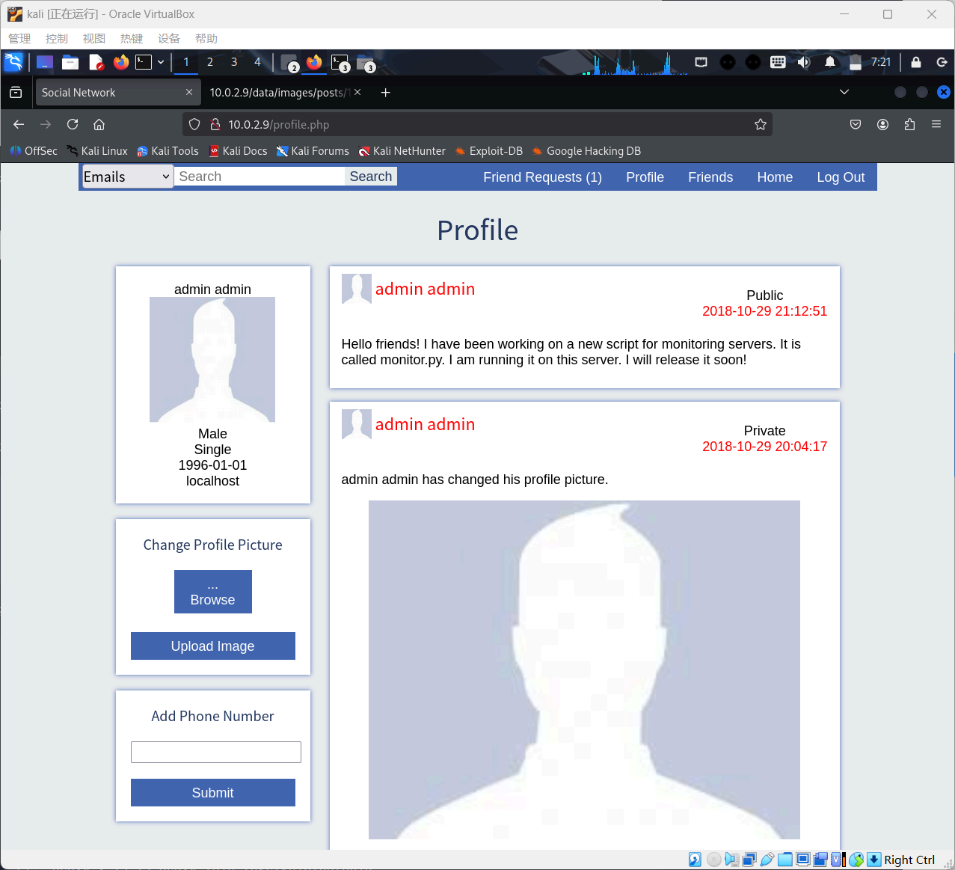Open the notifications bell icon
This screenshot has width=955, height=870.
coord(829,62)
